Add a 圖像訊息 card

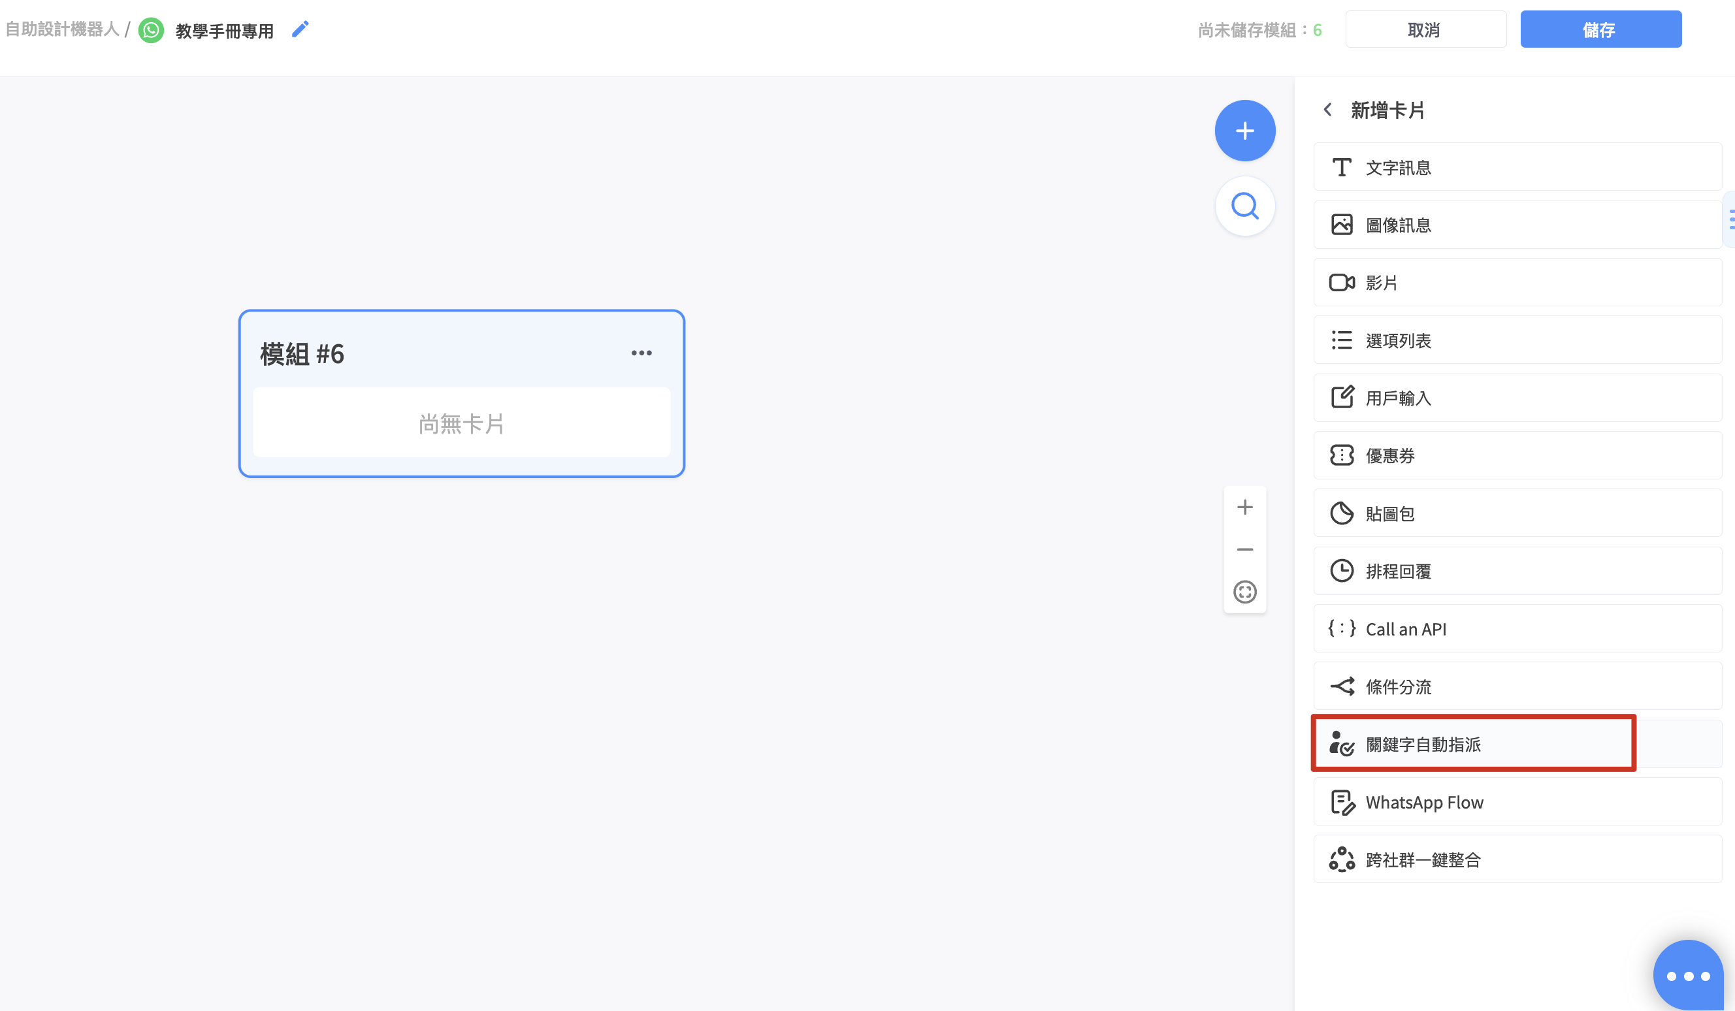(1517, 225)
